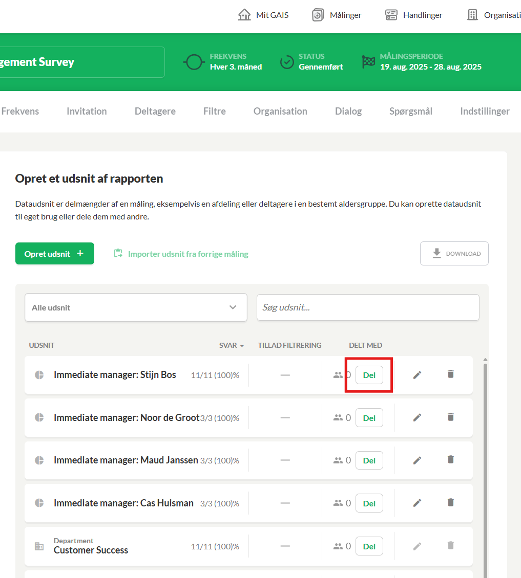
Task: Sort by the SVAR column header
Action: (232, 345)
